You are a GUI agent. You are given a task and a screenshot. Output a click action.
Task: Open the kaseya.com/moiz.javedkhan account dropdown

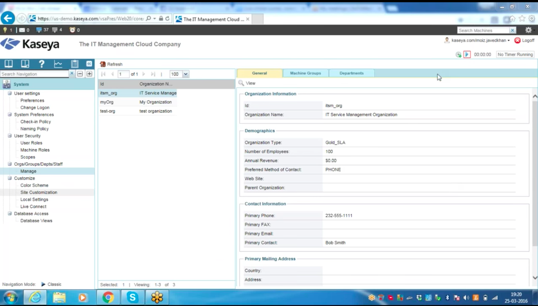[x=478, y=40]
